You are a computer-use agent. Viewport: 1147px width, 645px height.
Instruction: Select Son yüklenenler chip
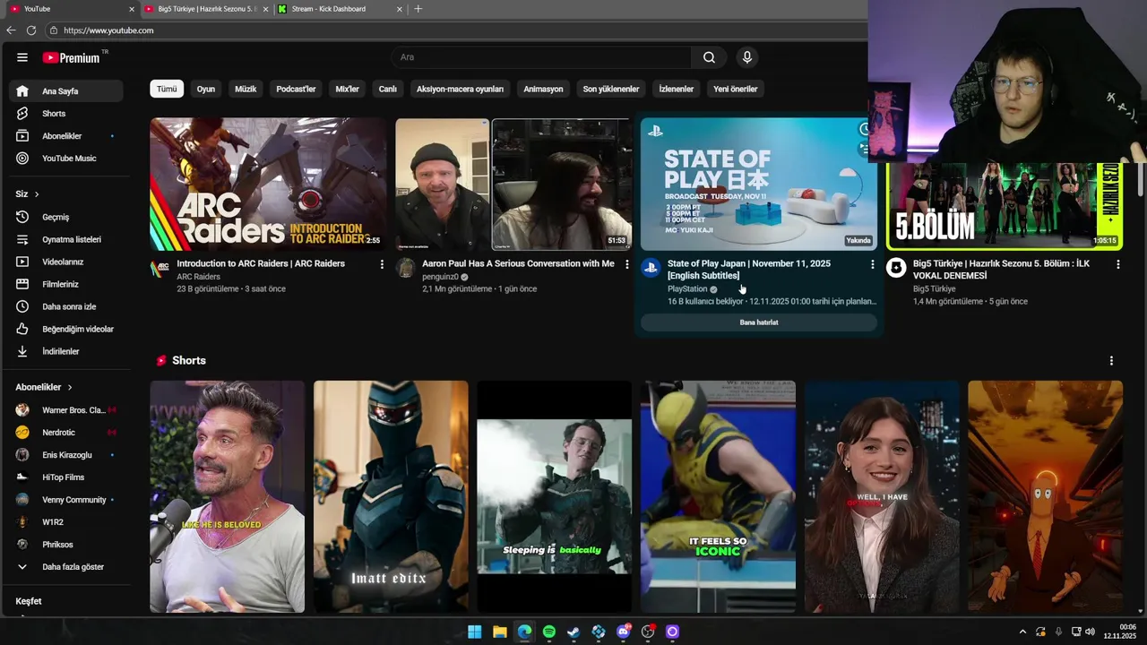click(611, 89)
